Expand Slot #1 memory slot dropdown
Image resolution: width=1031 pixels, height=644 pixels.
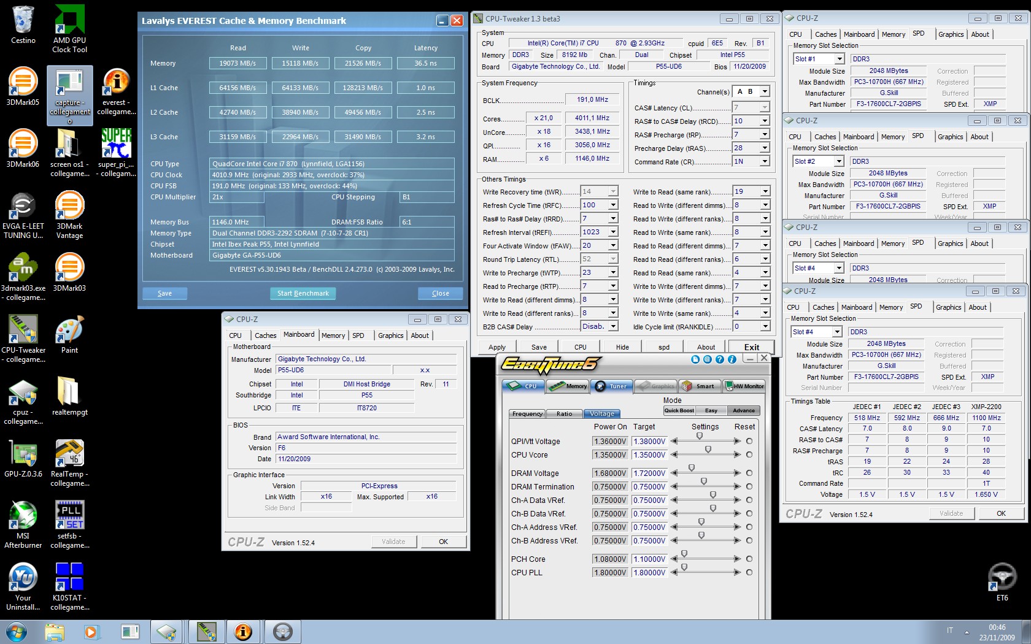[x=840, y=59]
